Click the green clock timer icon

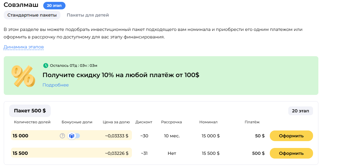point(45,66)
